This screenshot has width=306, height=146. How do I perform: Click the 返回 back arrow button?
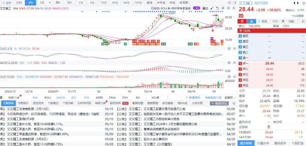click(x=6, y=3)
